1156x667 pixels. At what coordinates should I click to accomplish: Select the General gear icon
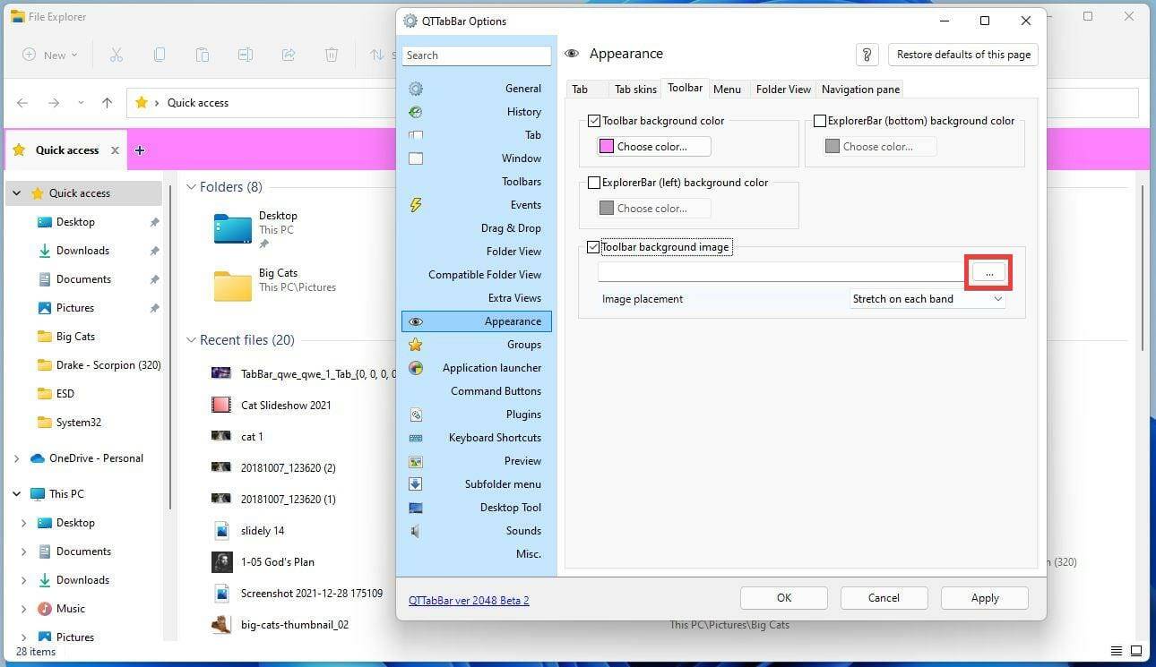click(415, 88)
